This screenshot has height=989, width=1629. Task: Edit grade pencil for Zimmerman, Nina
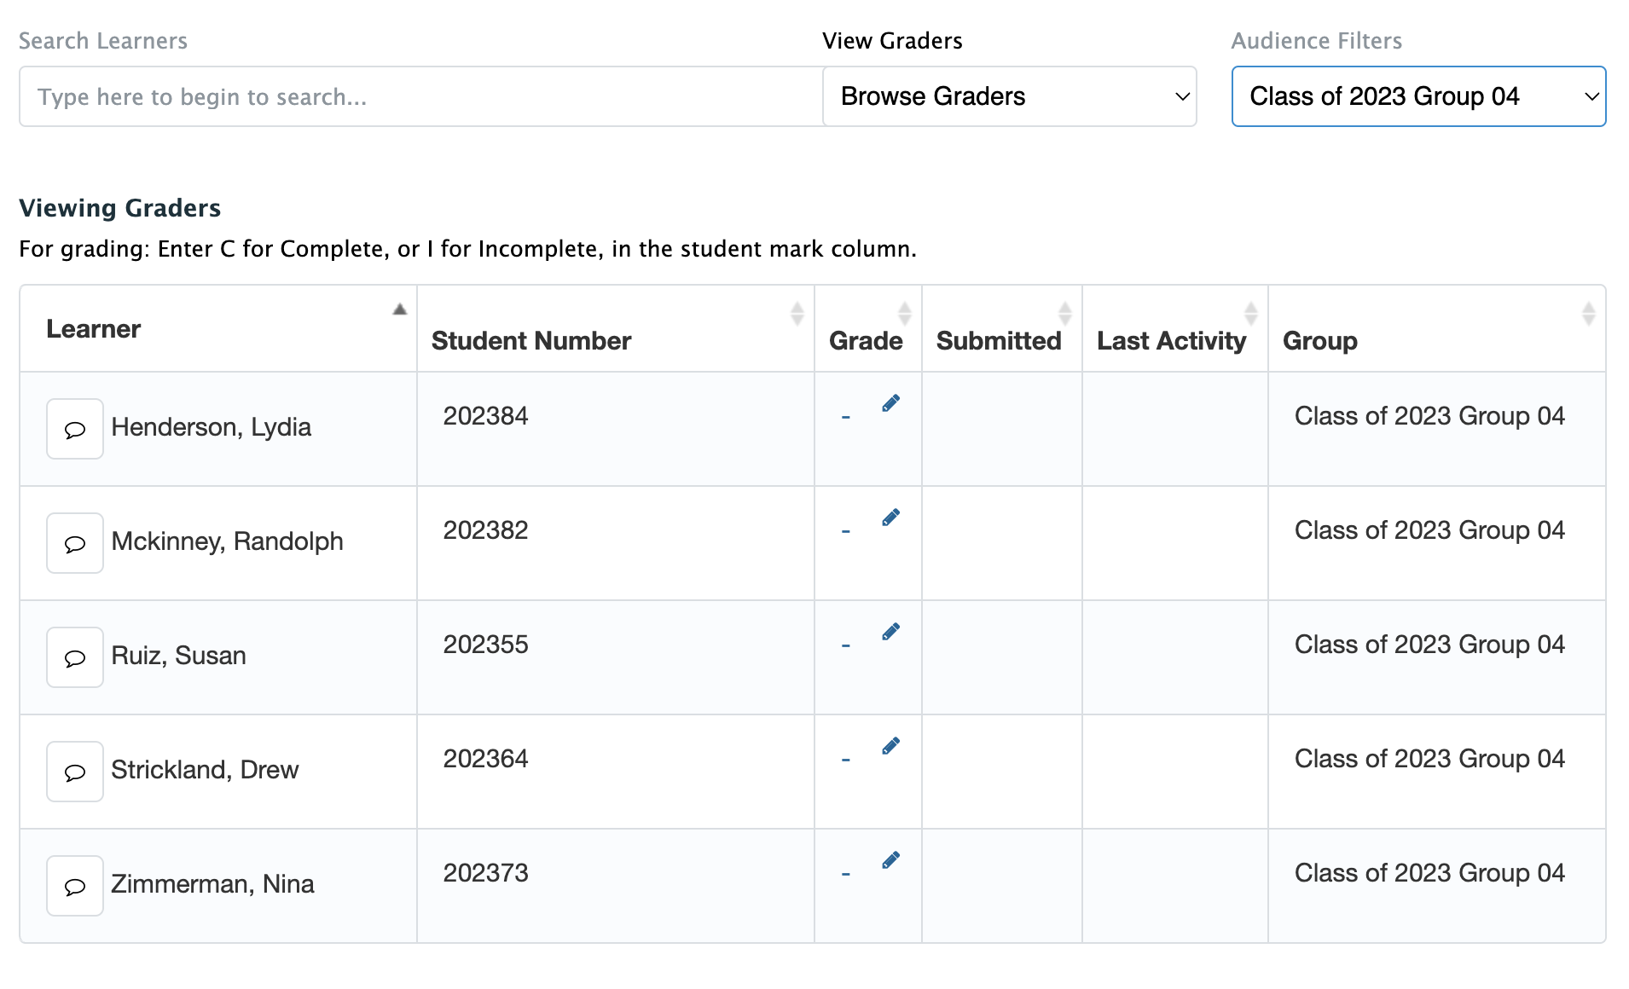point(890,860)
